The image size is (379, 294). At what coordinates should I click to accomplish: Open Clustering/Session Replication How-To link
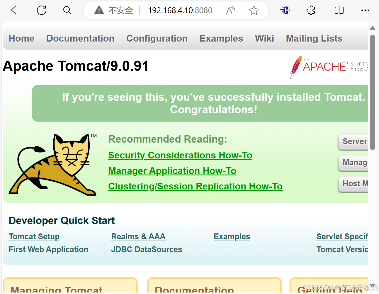(x=195, y=186)
